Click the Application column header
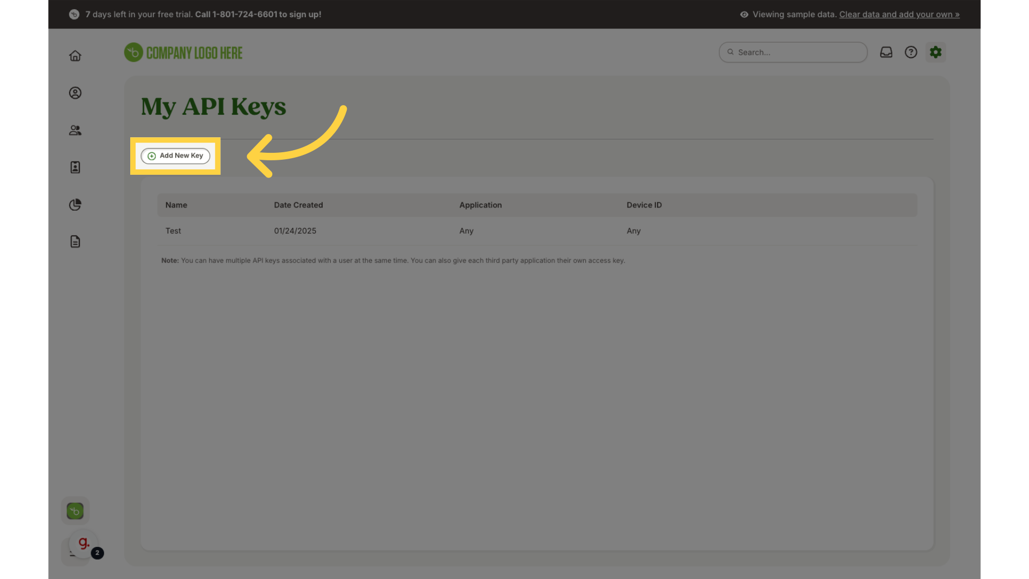The image size is (1029, 579). point(481,205)
